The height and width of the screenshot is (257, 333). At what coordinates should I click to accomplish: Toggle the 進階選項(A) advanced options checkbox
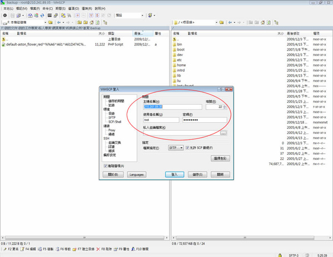click(x=105, y=166)
